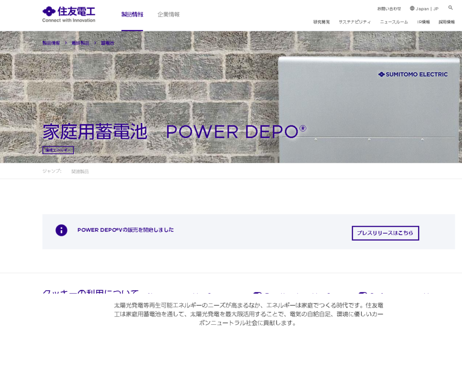Click the プレスリリースはこちら button

coord(385,233)
